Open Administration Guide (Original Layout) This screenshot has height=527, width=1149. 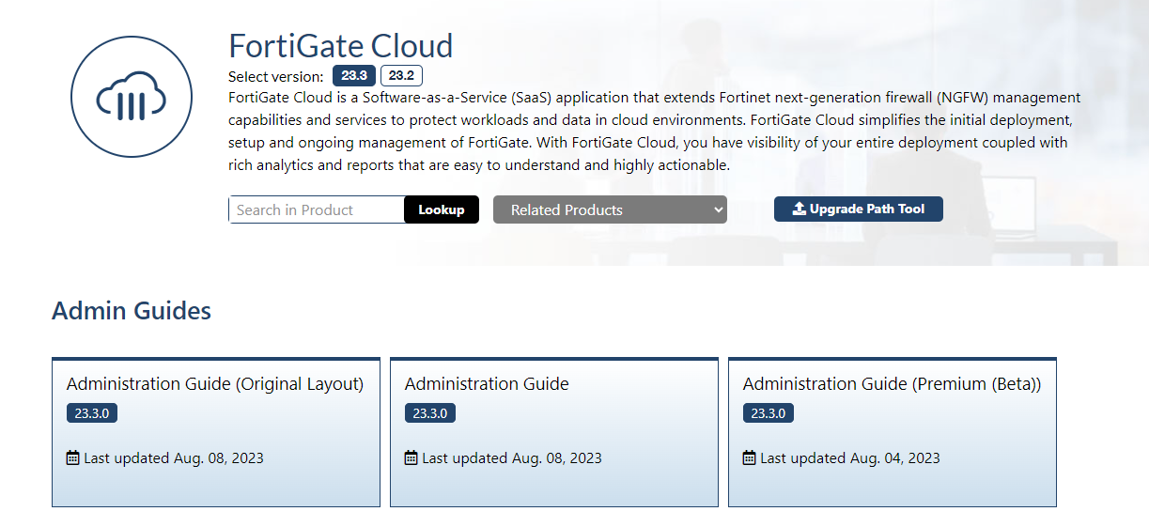pos(215,383)
